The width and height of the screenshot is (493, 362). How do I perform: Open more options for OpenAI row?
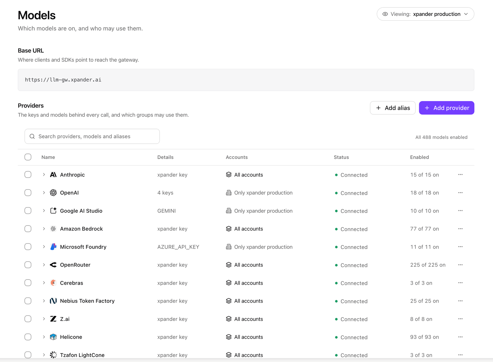460,193
